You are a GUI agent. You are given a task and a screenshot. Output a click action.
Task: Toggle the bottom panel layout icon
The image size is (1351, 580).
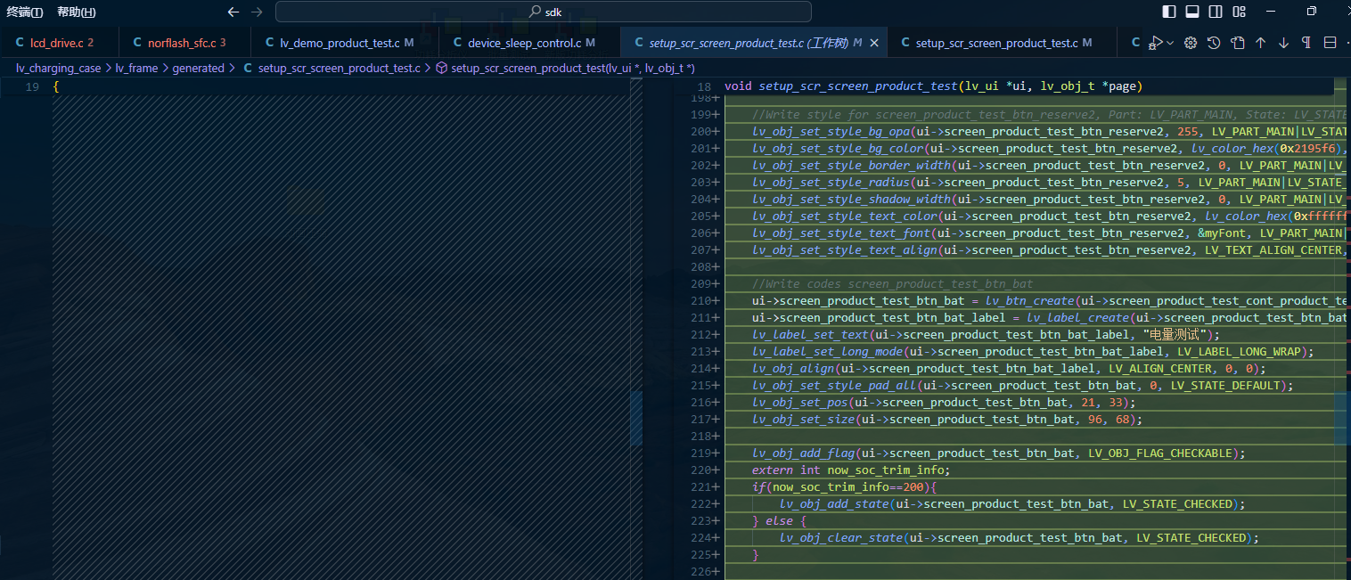1192,12
